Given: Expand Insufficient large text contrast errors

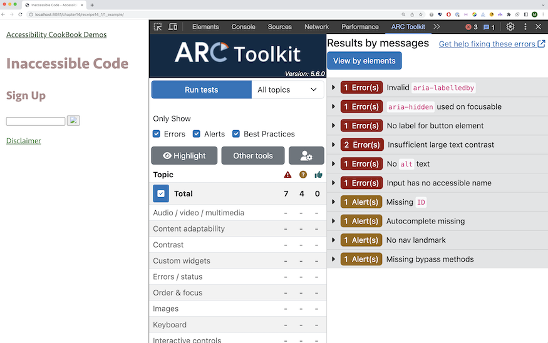Looking at the screenshot, I should pos(333,145).
